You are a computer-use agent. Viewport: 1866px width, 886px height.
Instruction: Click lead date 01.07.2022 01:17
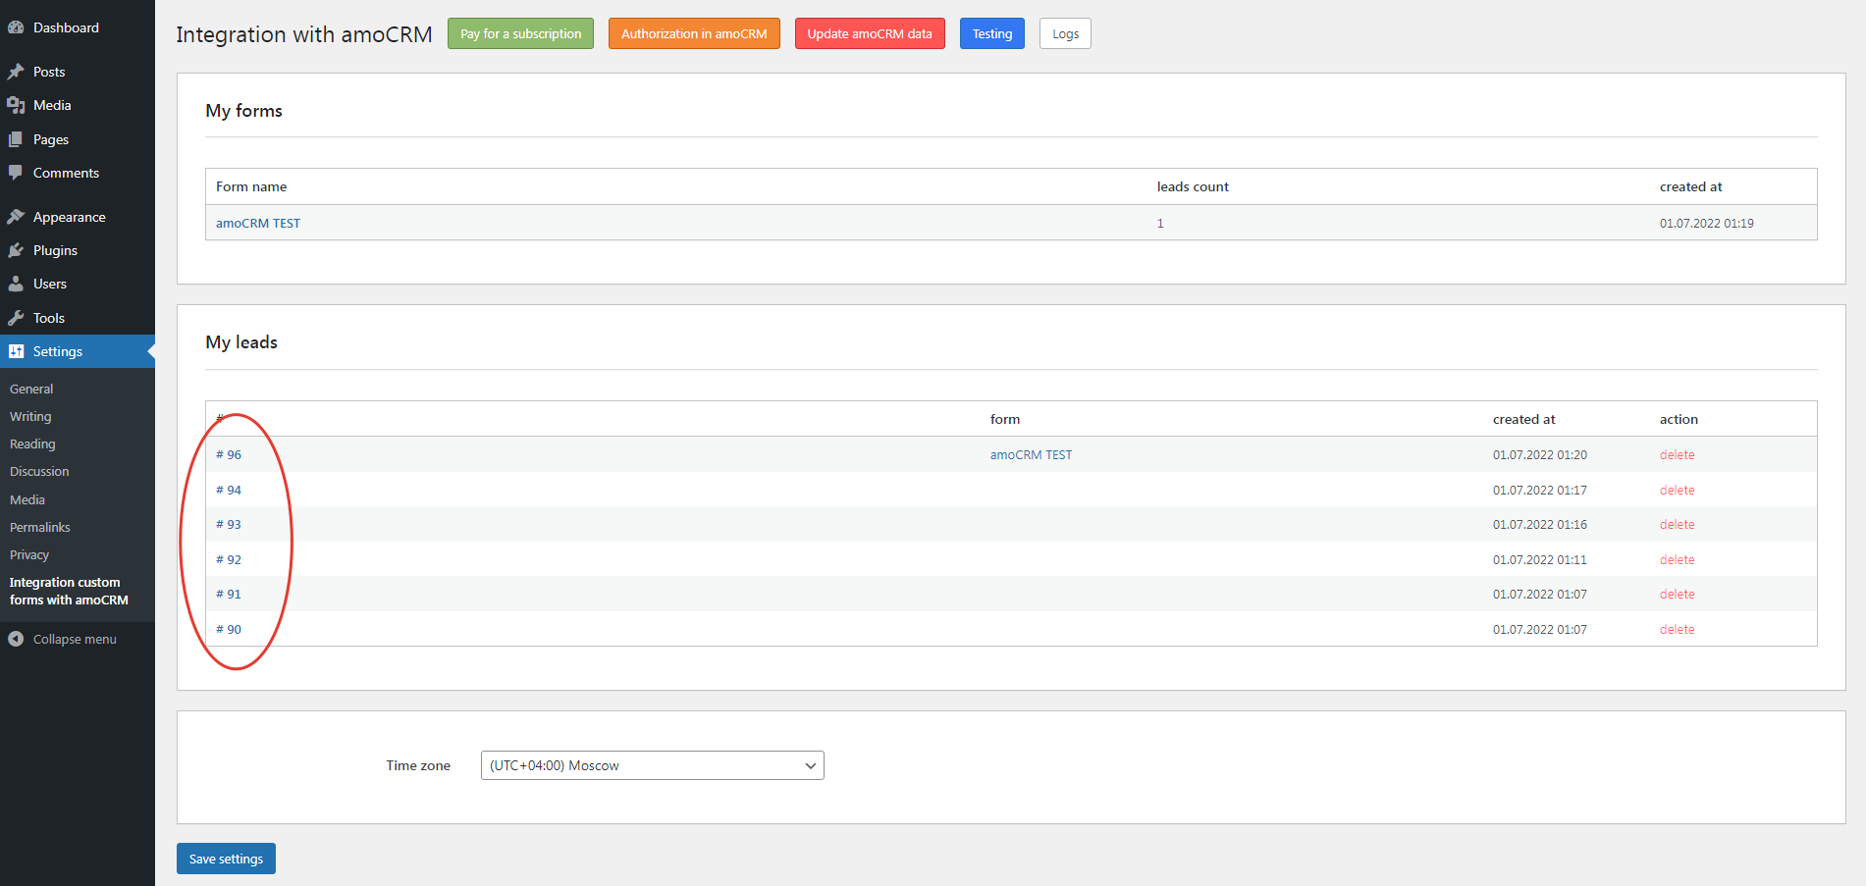[x=1539, y=490]
